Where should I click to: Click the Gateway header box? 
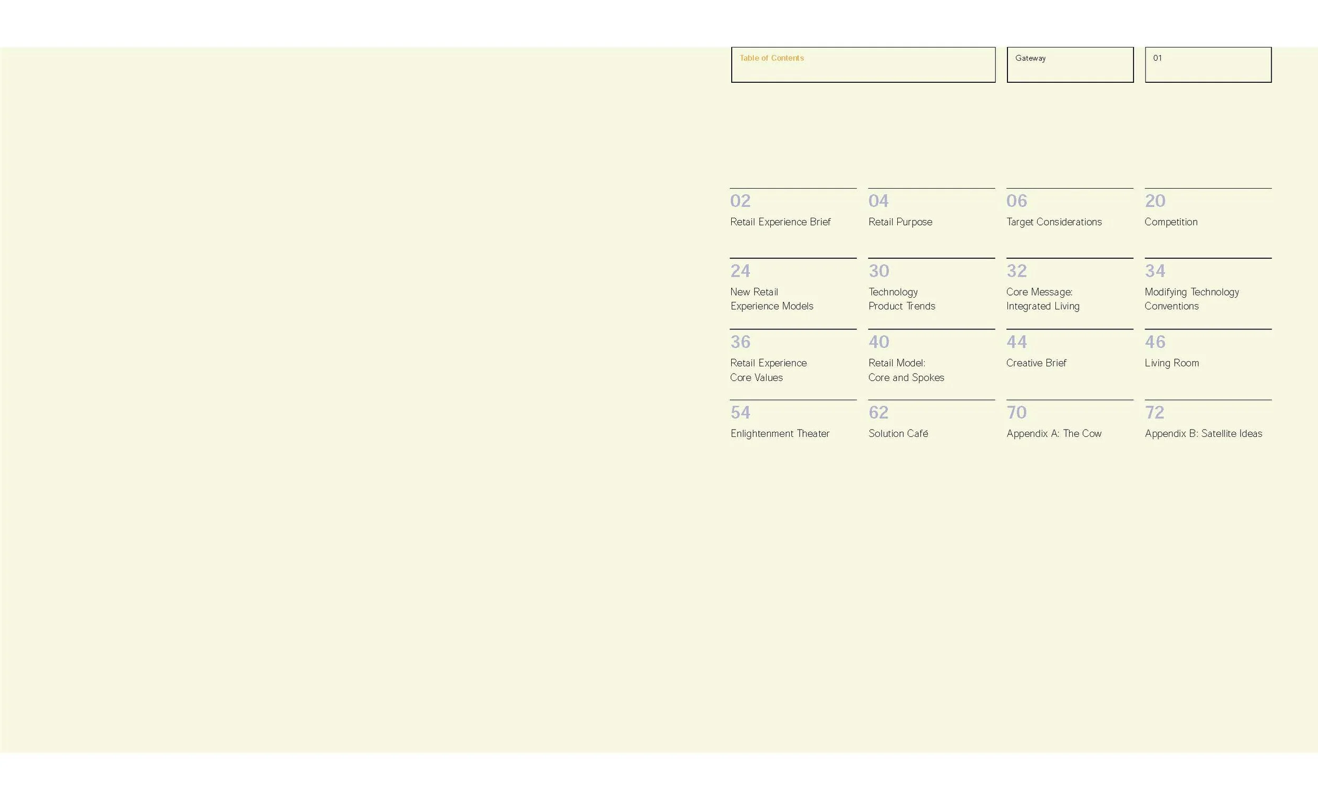point(1069,65)
